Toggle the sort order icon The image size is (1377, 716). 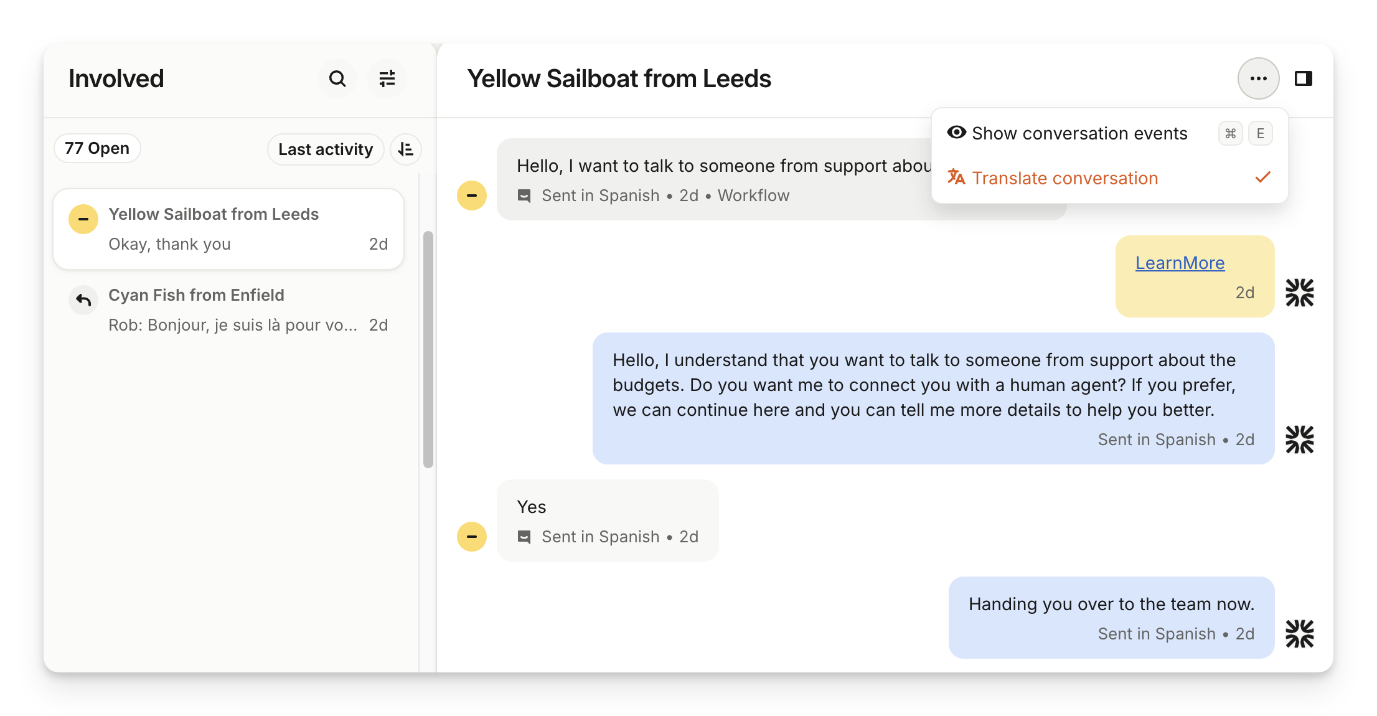406,149
